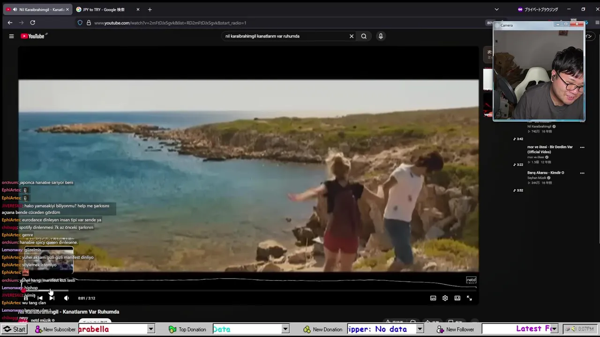The width and height of the screenshot is (600, 337).
Task: Clear the YouTube search box text
Action: [x=351, y=36]
